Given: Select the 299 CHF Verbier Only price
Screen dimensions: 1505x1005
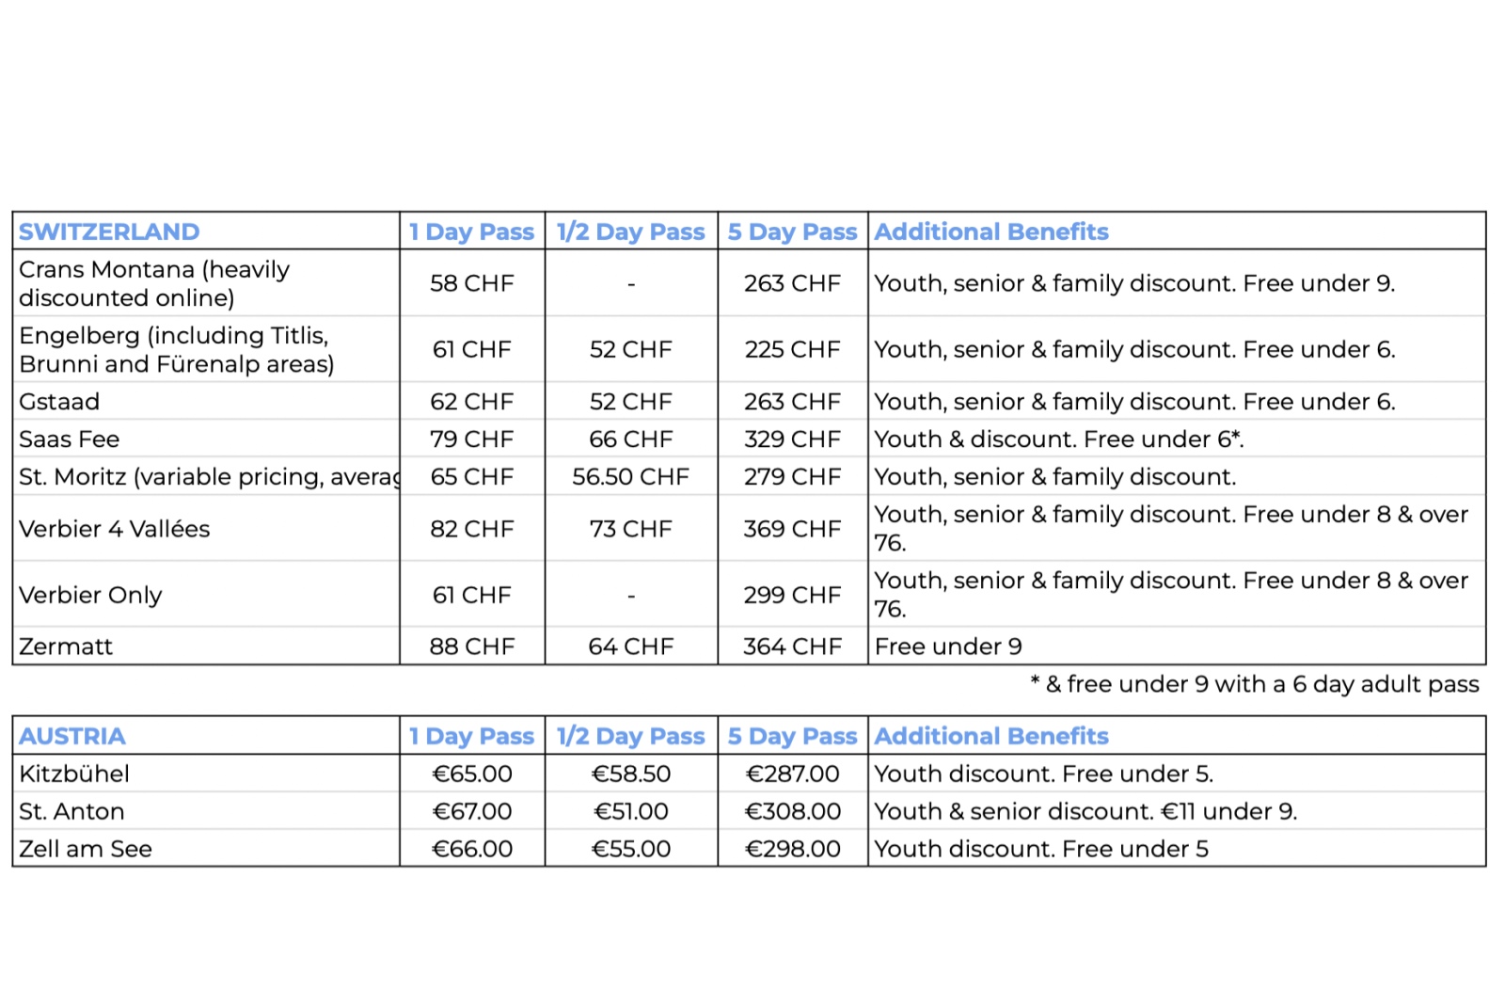Looking at the screenshot, I should point(792,595).
